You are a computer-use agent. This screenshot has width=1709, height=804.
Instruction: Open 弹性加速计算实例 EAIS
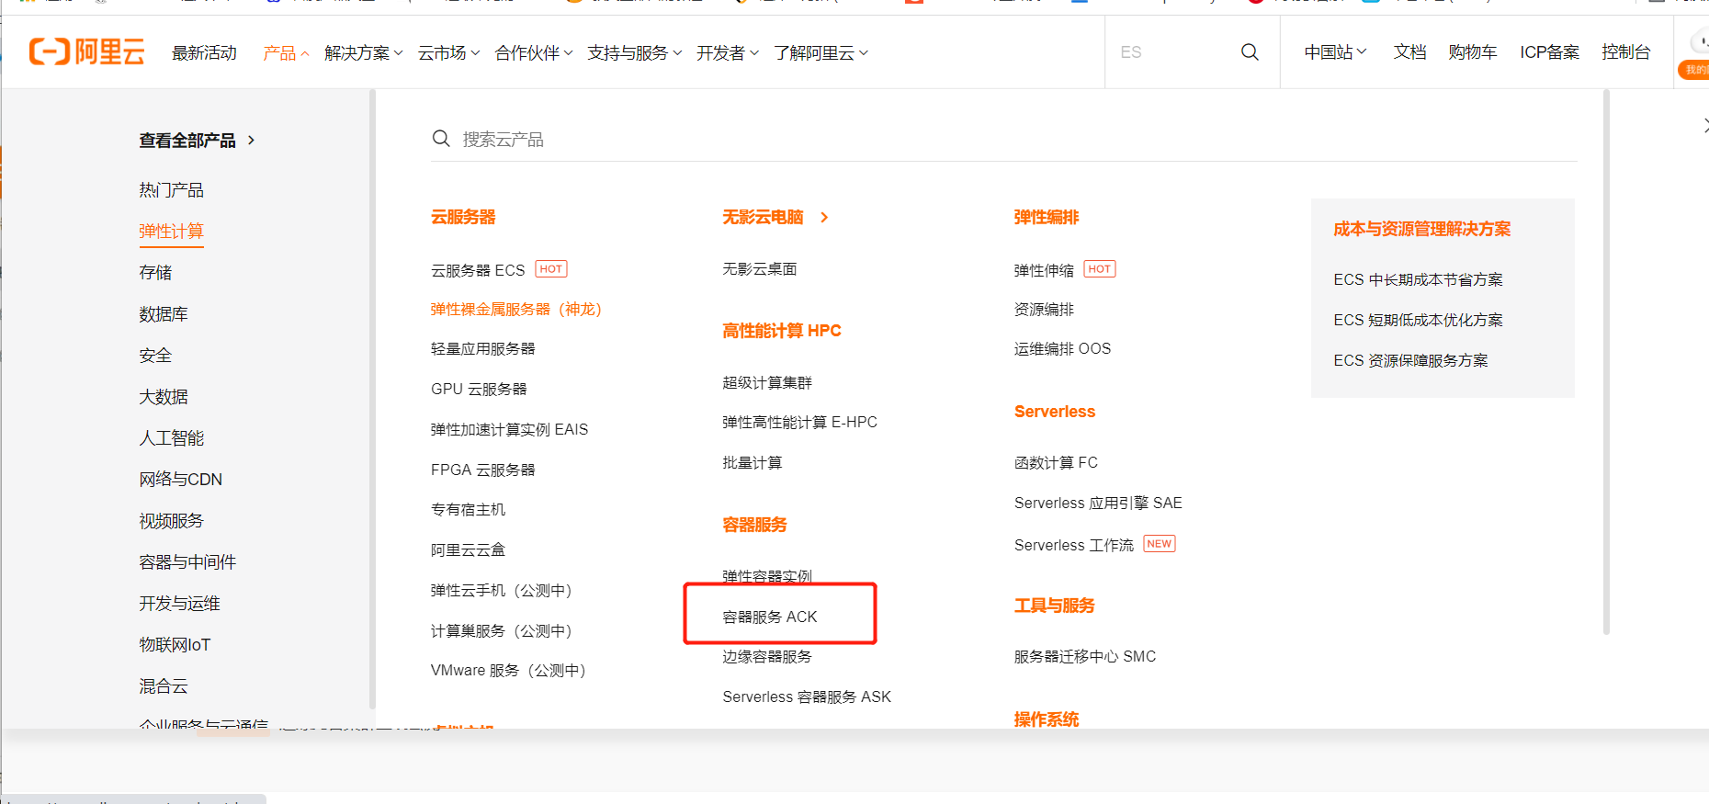click(509, 430)
